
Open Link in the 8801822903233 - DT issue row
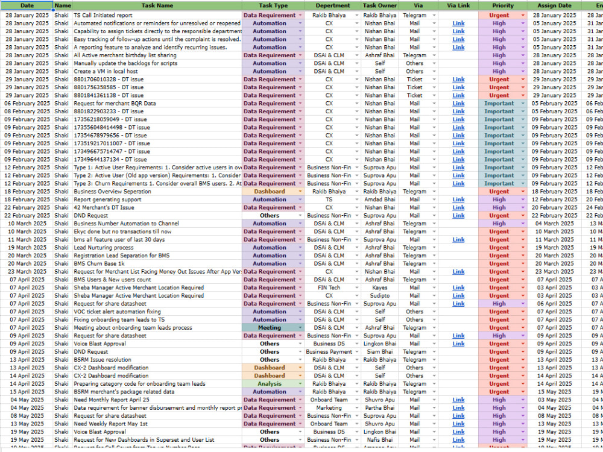point(458,111)
